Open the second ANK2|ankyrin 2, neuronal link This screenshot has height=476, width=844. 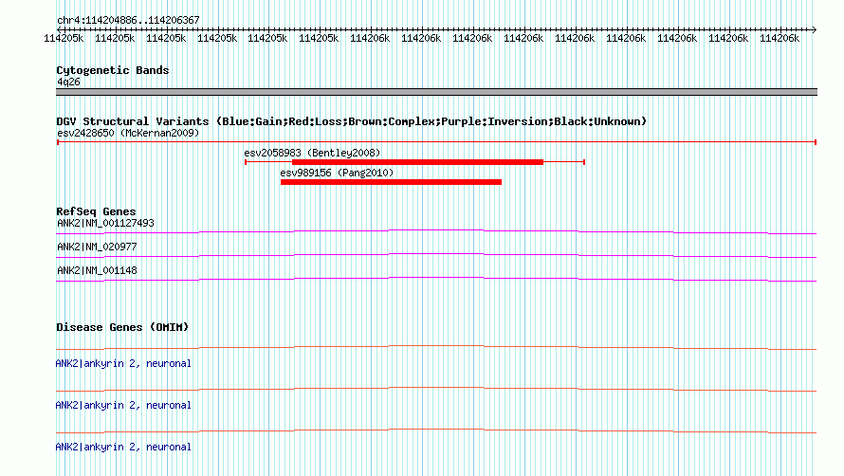pyautogui.click(x=123, y=405)
